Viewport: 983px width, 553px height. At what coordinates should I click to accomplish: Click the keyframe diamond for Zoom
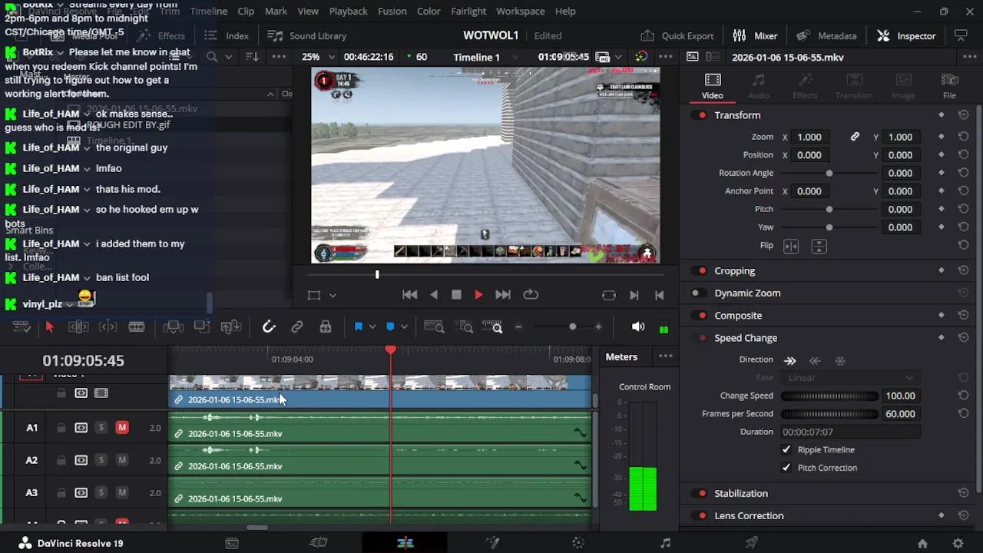(942, 137)
